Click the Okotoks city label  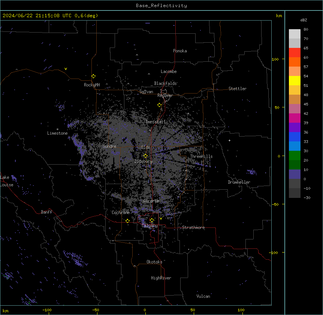tap(154, 262)
